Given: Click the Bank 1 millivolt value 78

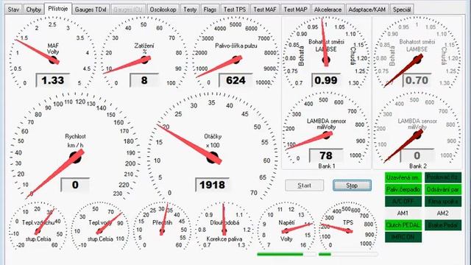Looking at the screenshot, I should (x=326, y=155).
